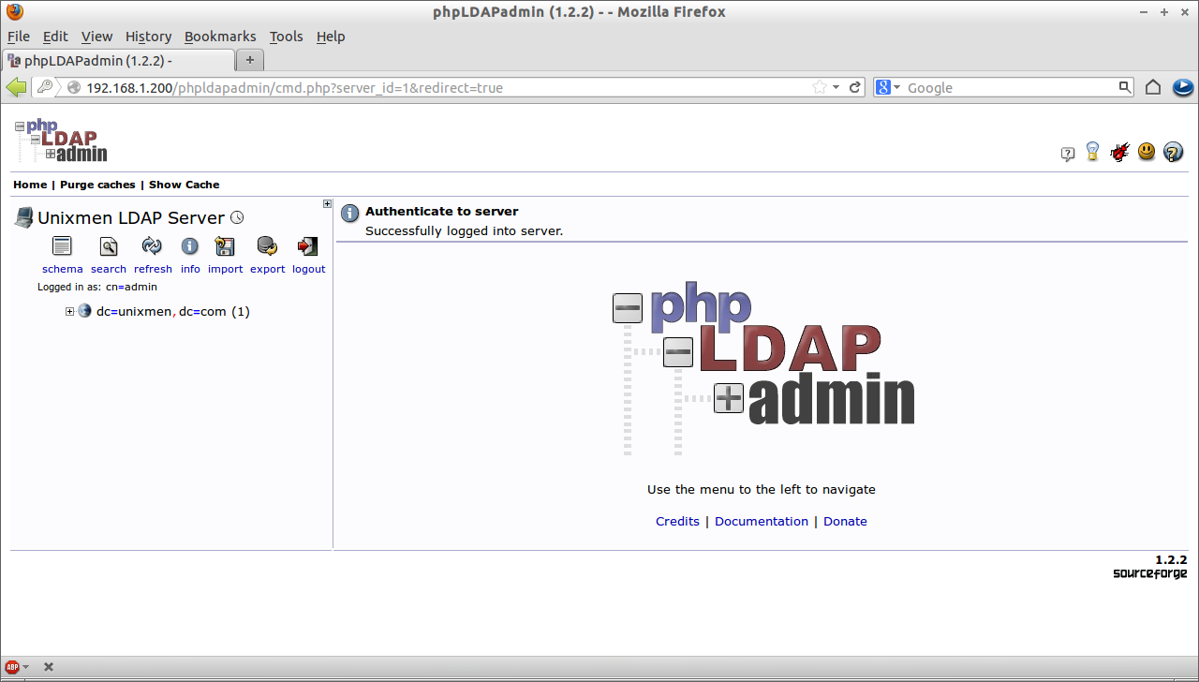Open the Edit menu
The image size is (1199, 682).
pyautogui.click(x=55, y=37)
